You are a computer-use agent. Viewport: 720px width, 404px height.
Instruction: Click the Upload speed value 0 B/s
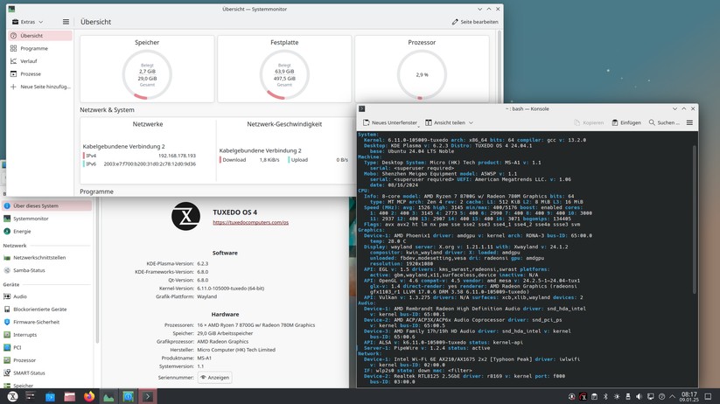point(342,160)
